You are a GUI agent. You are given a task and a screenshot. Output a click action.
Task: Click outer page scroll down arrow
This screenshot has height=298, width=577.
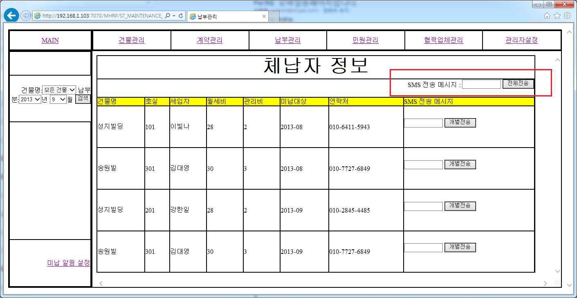point(569,286)
